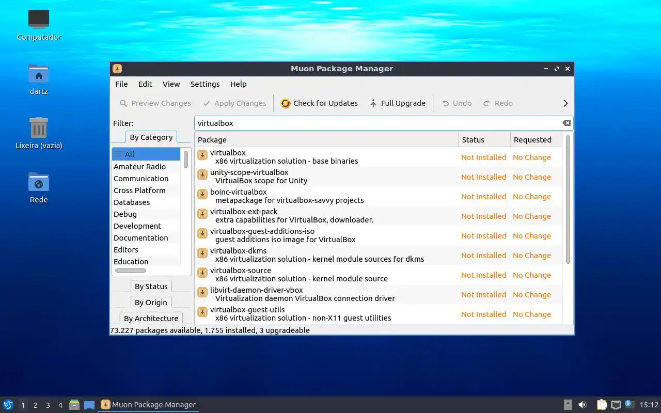
Task: Click the virtualbox-guest-additions-iso package icon
Action: [x=202, y=233]
